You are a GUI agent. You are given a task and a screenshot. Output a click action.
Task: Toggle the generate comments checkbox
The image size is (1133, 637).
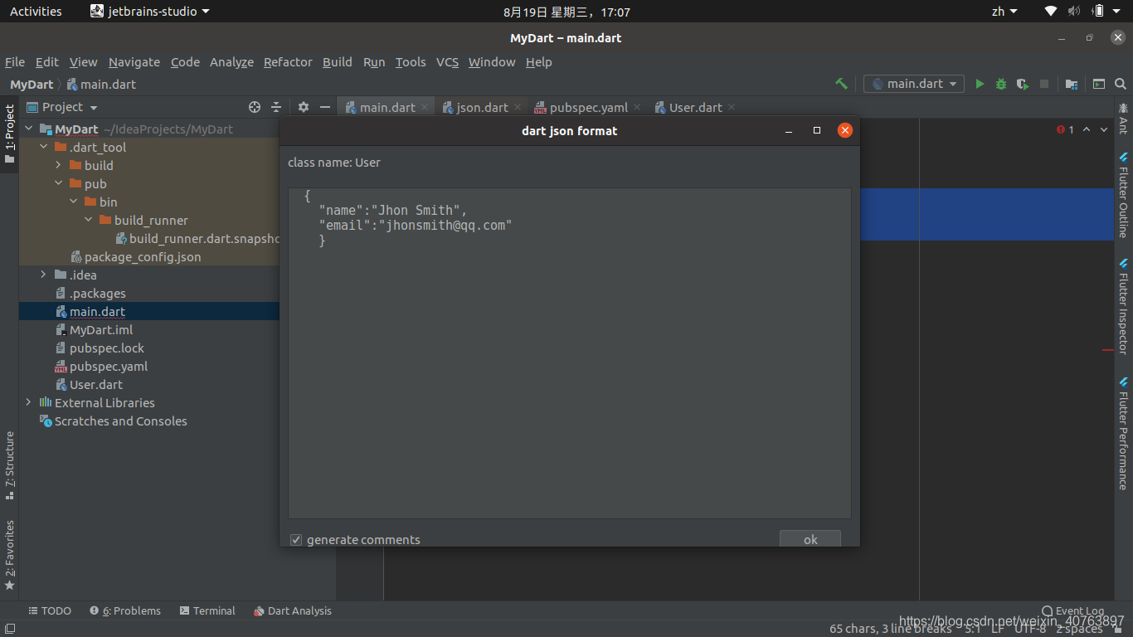pos(296,540)
